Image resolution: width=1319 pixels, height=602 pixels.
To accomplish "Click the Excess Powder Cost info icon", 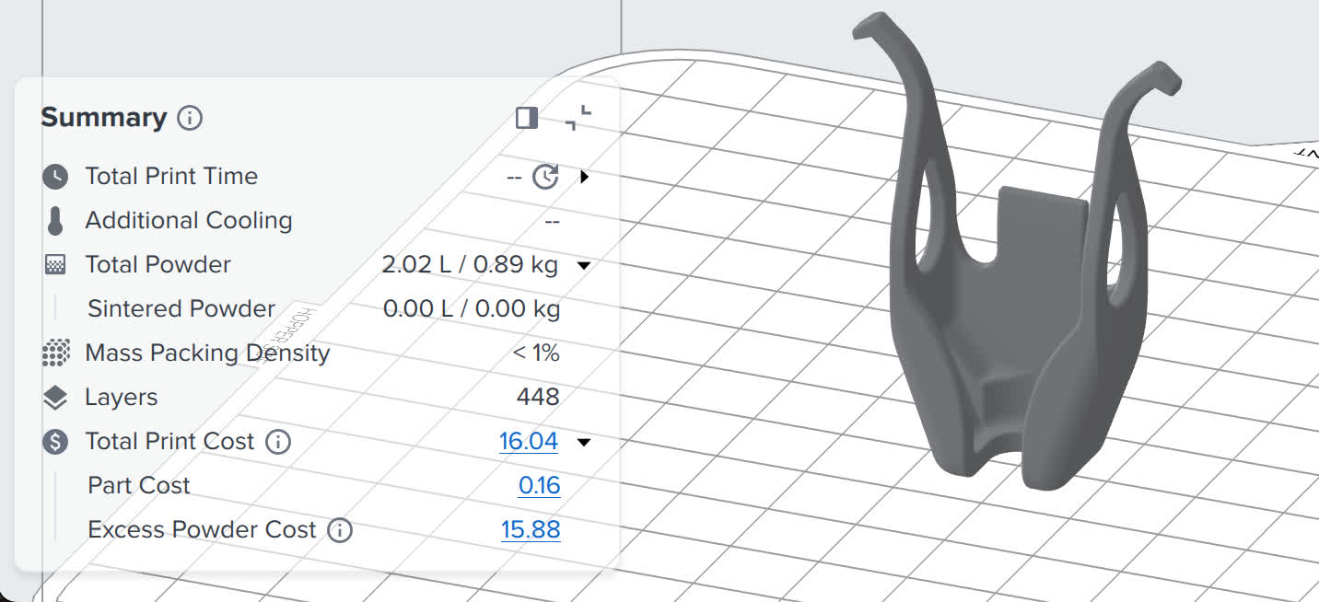I will pos(340,530).
